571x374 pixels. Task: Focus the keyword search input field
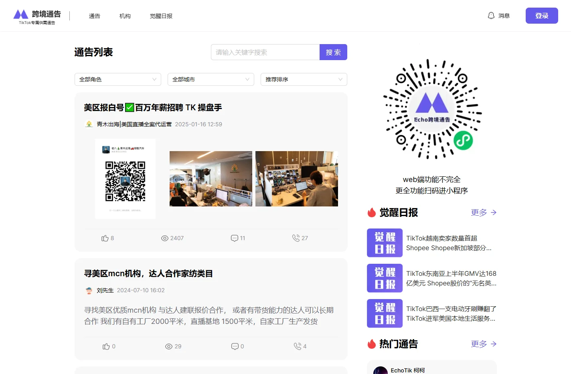point(265,52)
